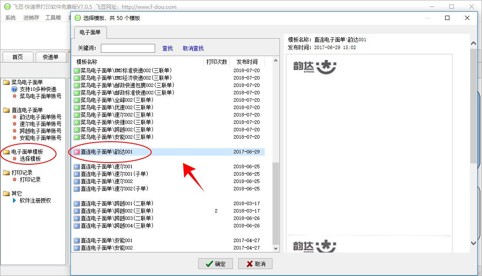The height and width of the screenshot is (276, 482).
Task: Click the green circle icon in dialog title
Action: pos(78,18)
